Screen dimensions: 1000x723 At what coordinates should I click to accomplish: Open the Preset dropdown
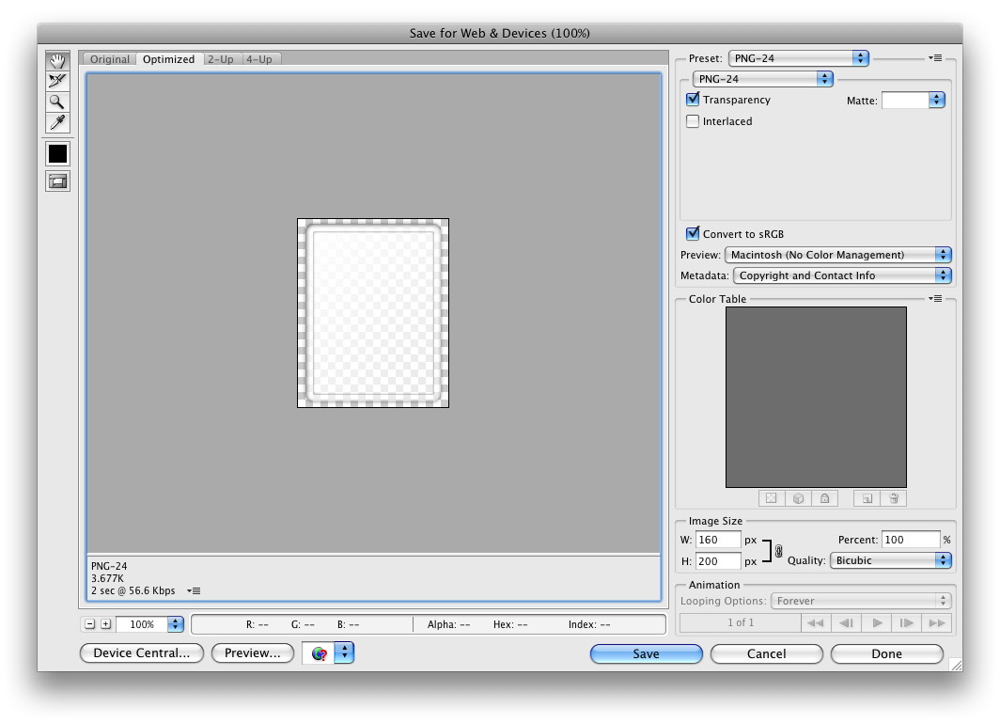pyautogui.click(x=799, y=58)
